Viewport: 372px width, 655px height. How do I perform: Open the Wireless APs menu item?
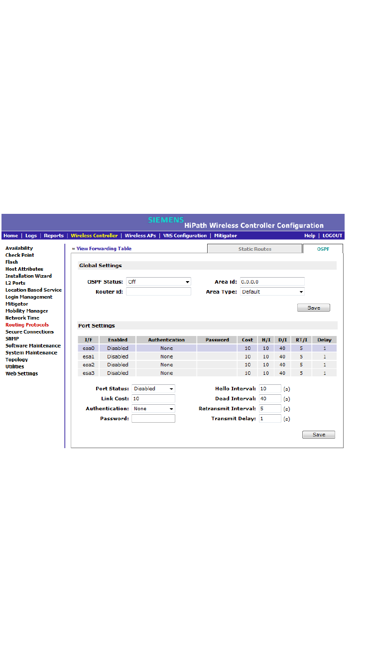[140, 236]
